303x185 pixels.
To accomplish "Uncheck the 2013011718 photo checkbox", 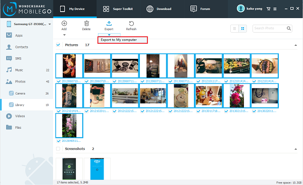I will click(x=198, y=111).
